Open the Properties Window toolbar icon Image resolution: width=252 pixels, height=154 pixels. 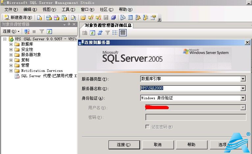[153, 17]
